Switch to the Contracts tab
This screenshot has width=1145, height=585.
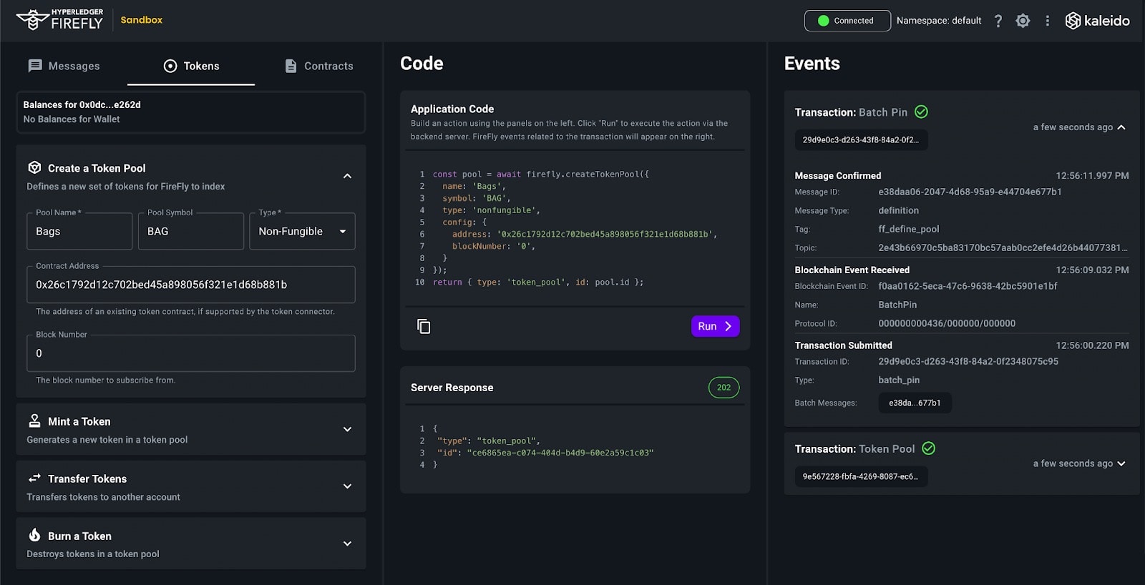click(x=318, y=66)
